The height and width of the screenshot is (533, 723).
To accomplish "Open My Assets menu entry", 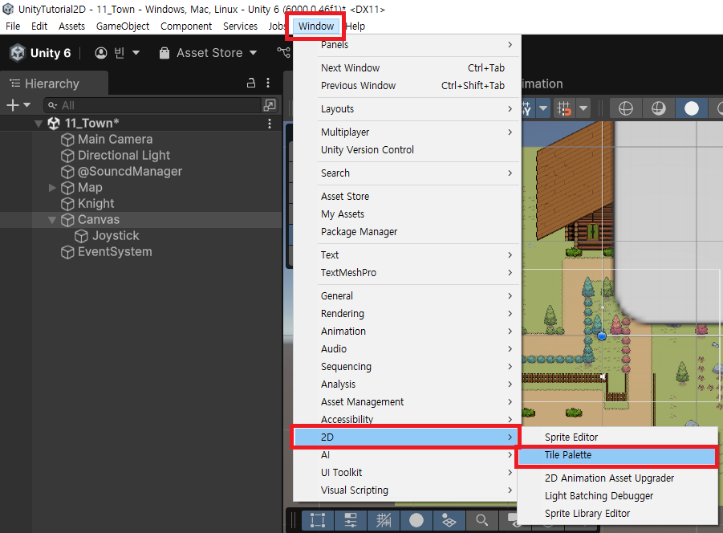I will tap(406, 214).
